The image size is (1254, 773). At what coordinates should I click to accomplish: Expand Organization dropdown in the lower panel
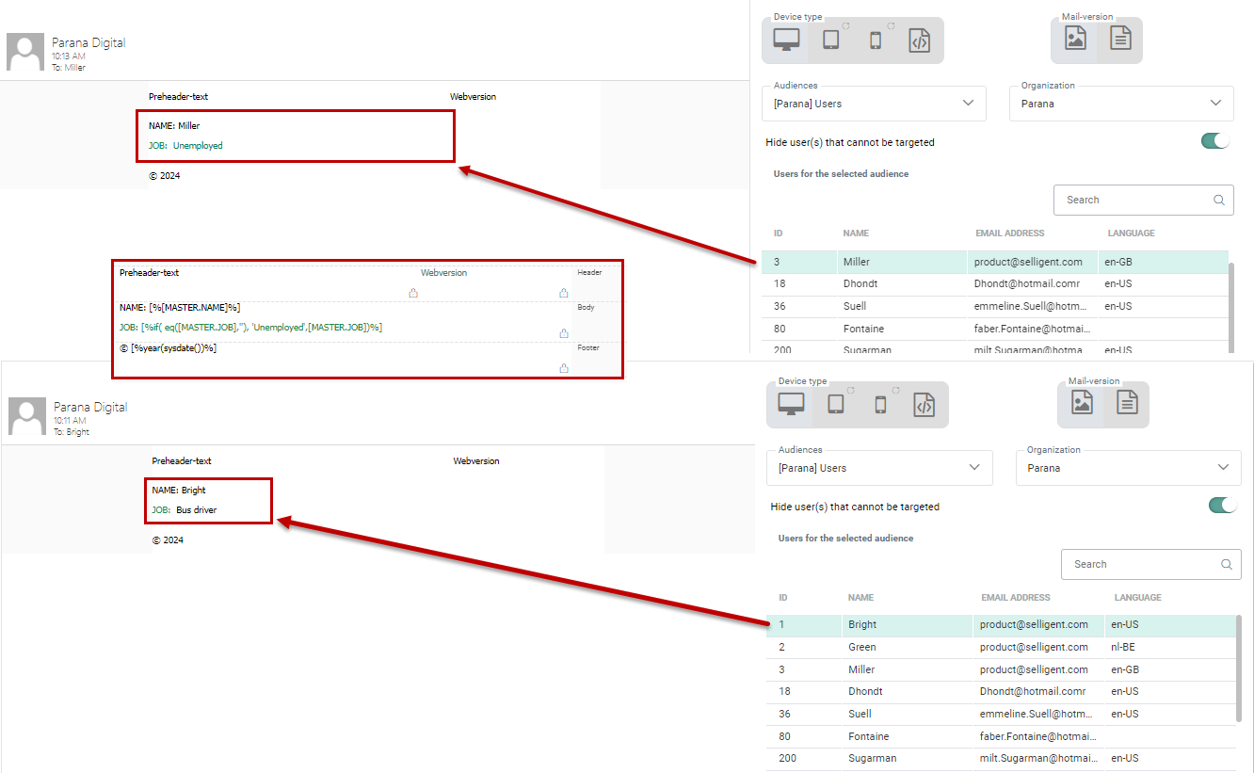1128,468
